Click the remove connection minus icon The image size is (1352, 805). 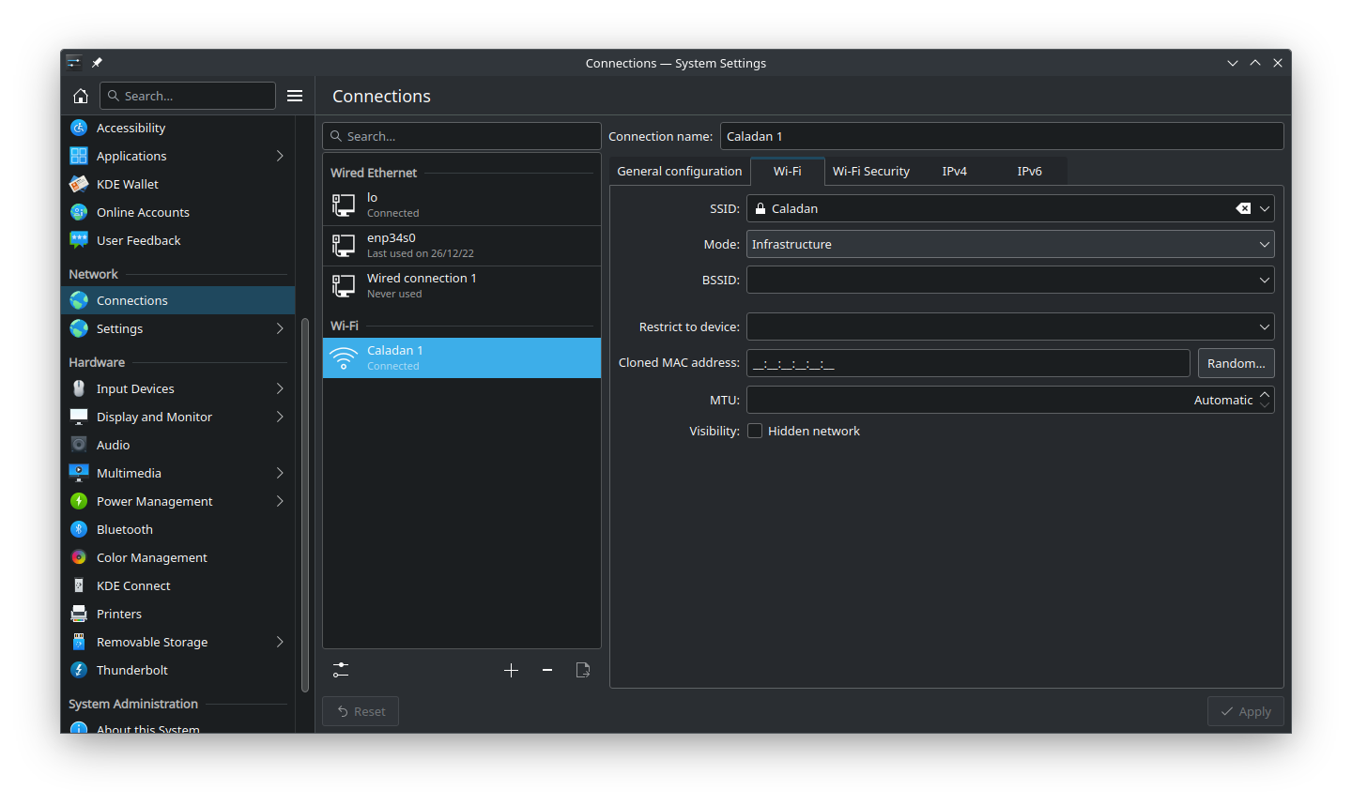tap(547, 670)
